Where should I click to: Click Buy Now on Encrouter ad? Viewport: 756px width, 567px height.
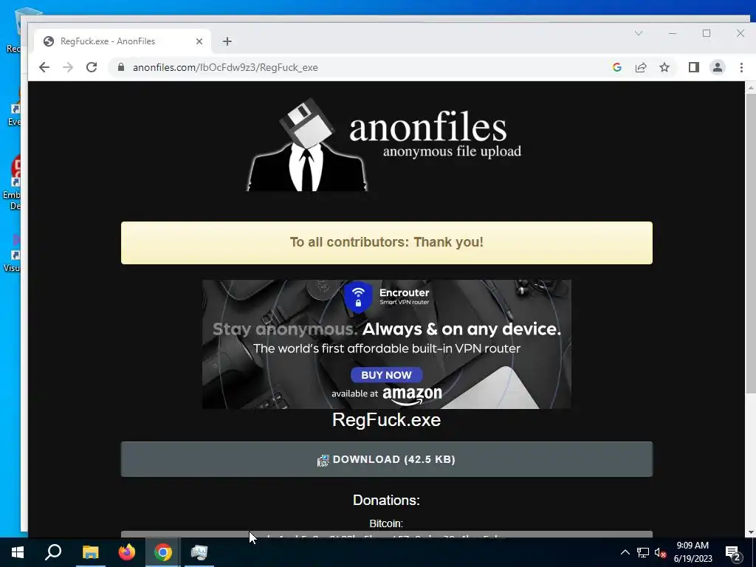(x=387, y=375)
